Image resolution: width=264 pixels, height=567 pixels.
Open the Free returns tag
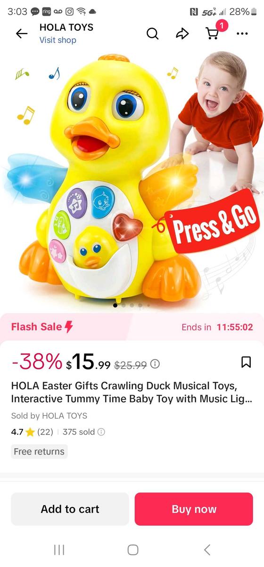coord(39,451)
